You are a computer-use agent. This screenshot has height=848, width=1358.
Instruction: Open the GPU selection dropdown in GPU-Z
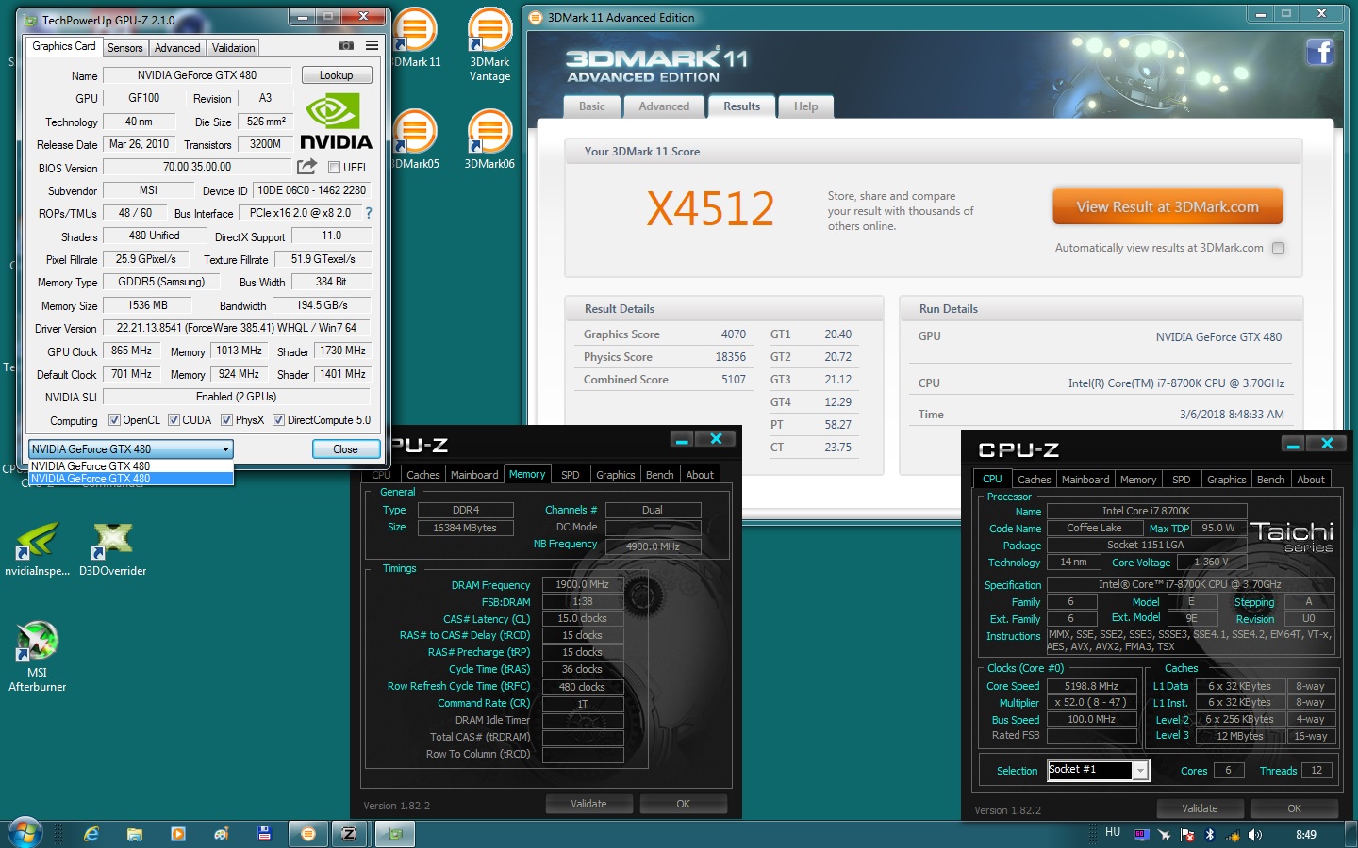(130, 449)
